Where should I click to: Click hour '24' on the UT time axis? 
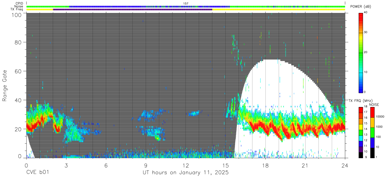[345, 165]
